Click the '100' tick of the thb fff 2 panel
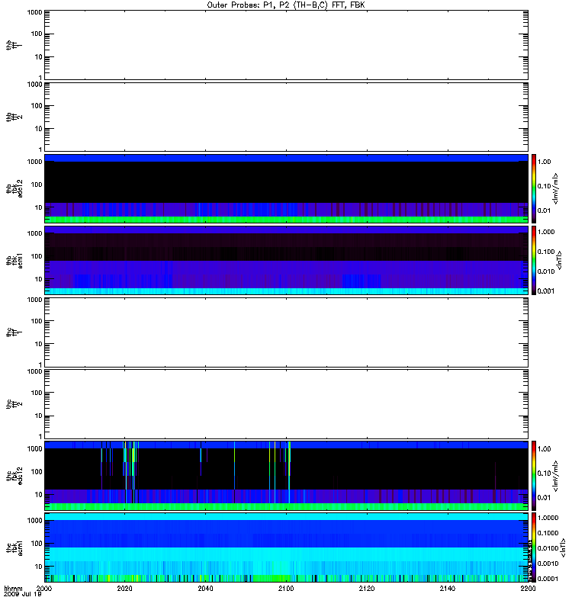572x610 pixels. point(37,106)
